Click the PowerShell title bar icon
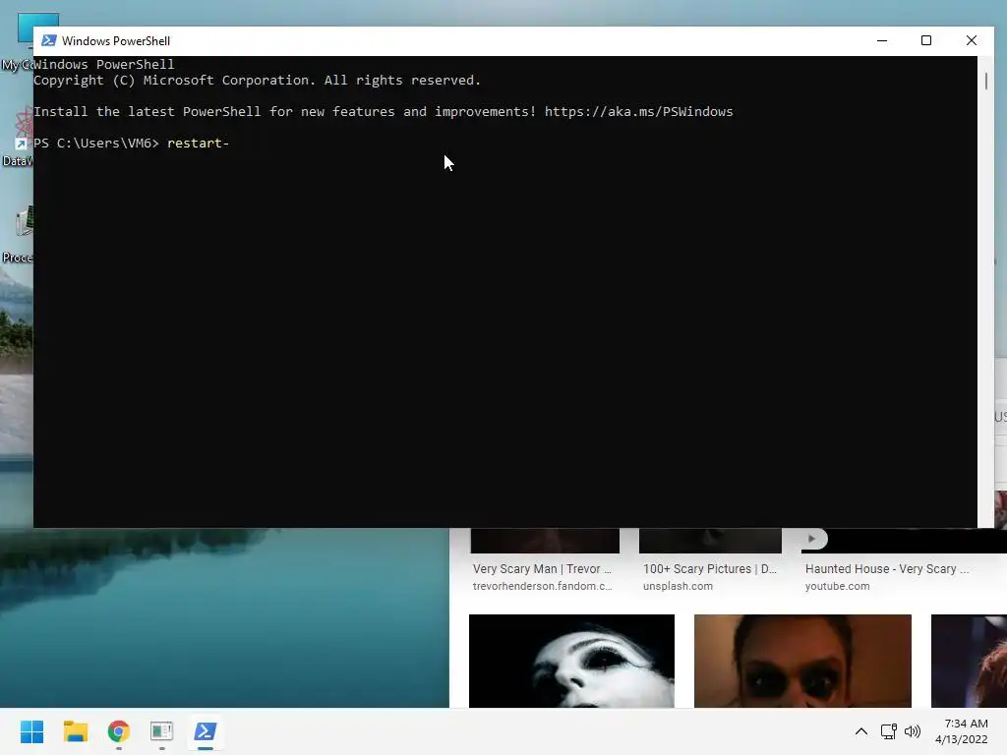This screenshot has width=1007, height=755. click(x=49, y=40)
